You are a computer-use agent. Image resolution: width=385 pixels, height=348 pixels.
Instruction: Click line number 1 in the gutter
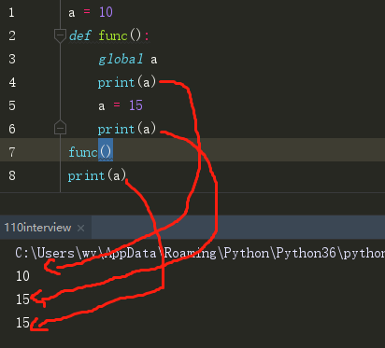[x=11, y=13]
